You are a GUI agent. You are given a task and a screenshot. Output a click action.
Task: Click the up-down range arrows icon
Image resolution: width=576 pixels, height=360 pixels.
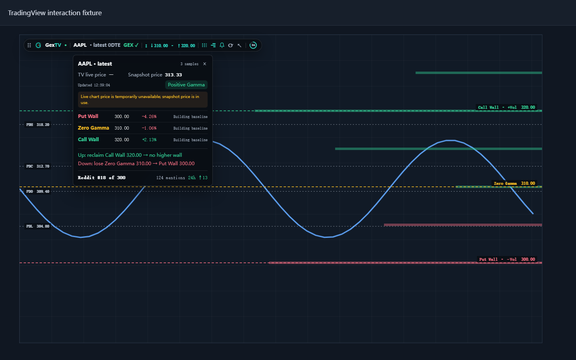pos(146,46)
